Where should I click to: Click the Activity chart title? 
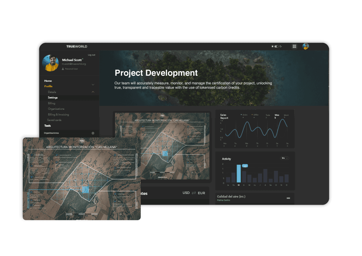[226, 159]
